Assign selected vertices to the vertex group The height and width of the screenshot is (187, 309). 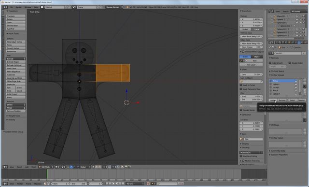(x=273, y=100)
